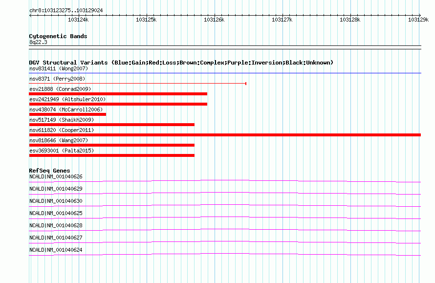The height and width of the screenshot is (283, 435).
Task: Click the Cytogenetic Bands track title
Action: pyautogui.click(x=58, y=36)
